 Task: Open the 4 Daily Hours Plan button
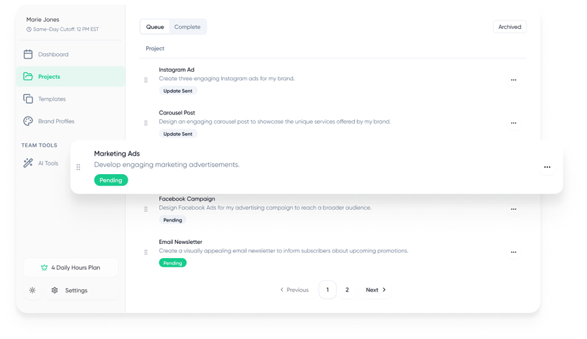coord(70,267)
